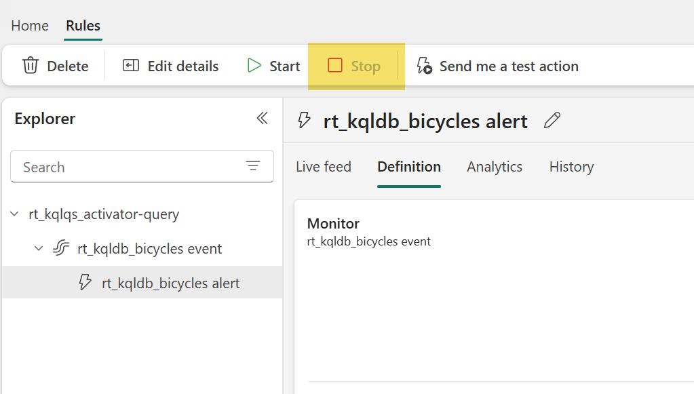Open the filter icon in the Explorer search box
694x394 pixels.
(253, 166)
